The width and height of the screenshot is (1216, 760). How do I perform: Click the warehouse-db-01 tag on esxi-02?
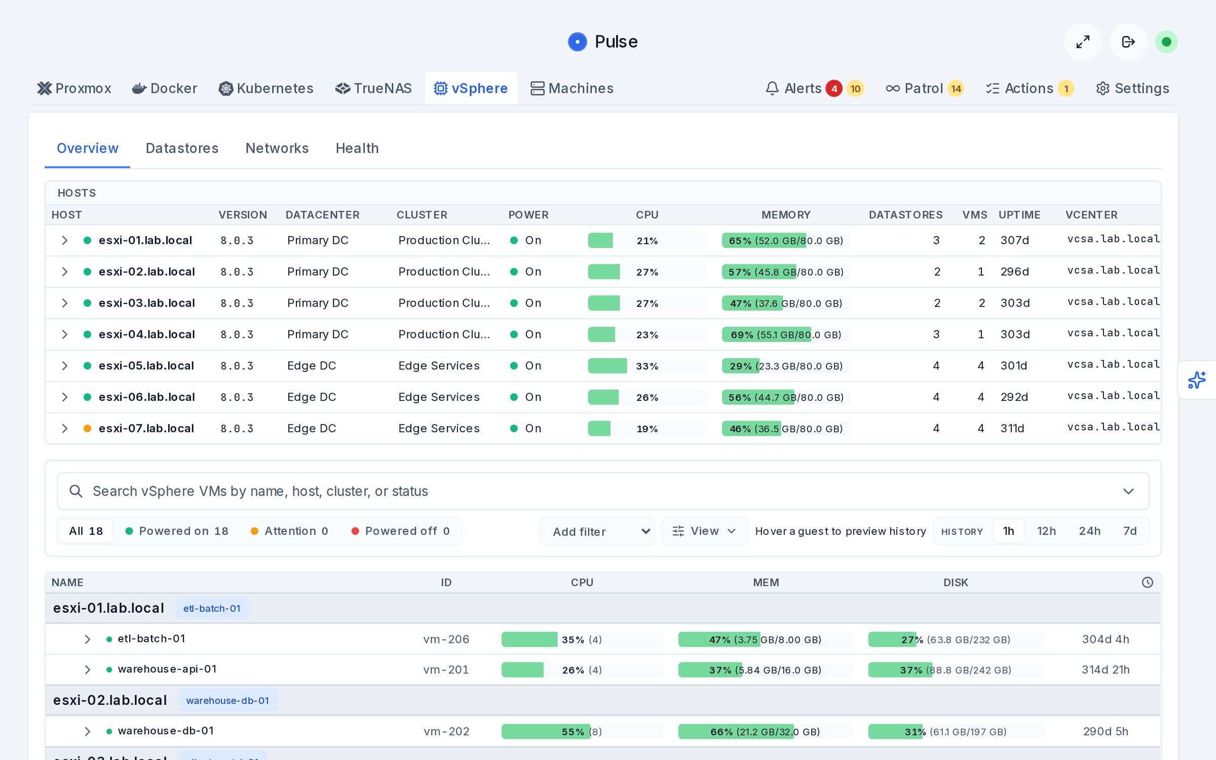click(x=227, y=701)
